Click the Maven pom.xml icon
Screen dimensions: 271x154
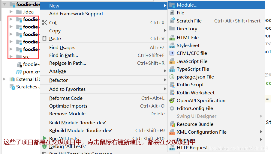19,72
